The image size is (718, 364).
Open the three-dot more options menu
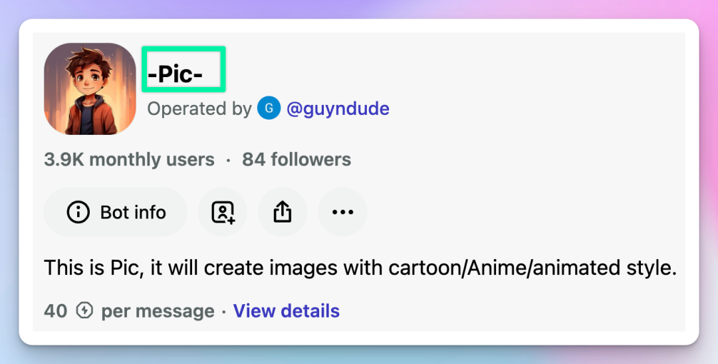point(342,213)
